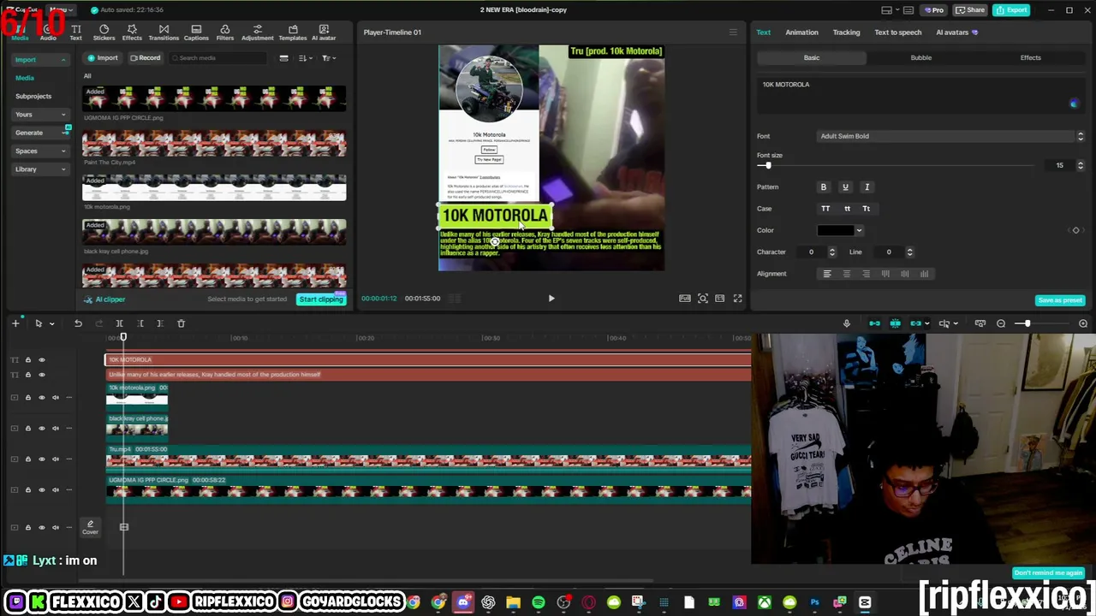This screenshot has height=616, width=1096.
Task: Open the Text to speech tab
Action: (x=897, y=33)
